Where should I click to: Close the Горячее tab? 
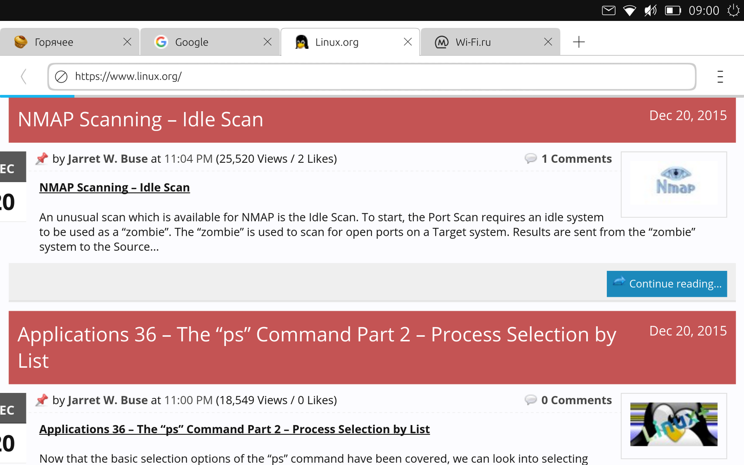[127, 42]
